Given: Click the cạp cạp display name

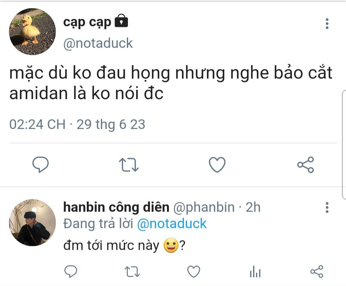Looking at the screenshot, I should (87, 22).
